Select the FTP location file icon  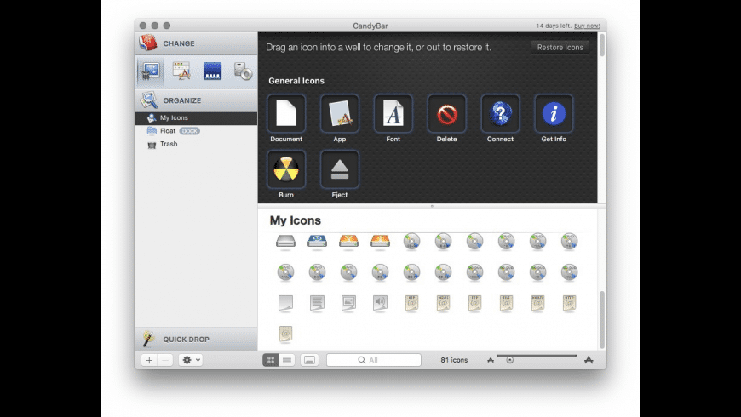[474, 303]
